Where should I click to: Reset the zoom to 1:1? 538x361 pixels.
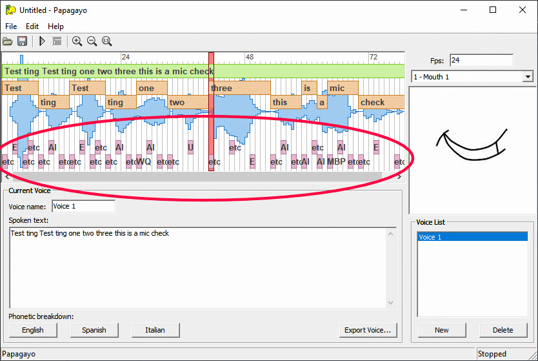106,41
